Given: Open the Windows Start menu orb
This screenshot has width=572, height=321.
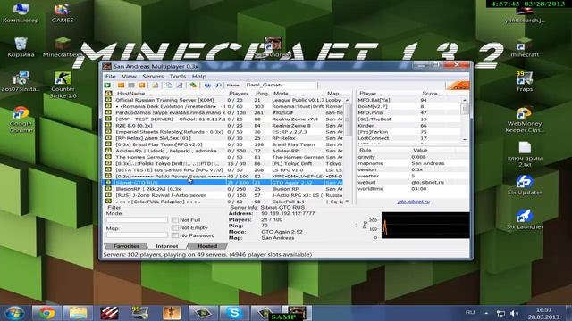Looking at the screenshot, I should point(14,313).
